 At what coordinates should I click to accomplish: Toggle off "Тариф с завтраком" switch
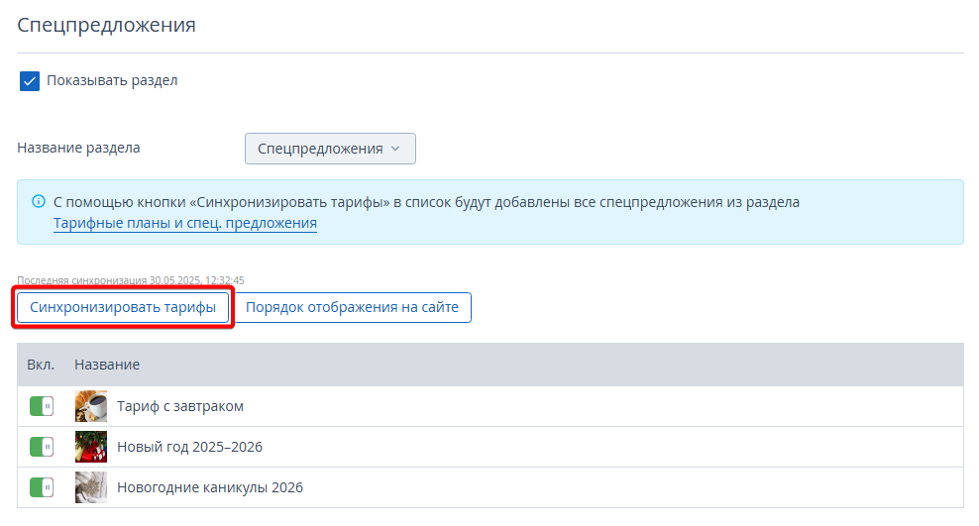click(42, 406)
